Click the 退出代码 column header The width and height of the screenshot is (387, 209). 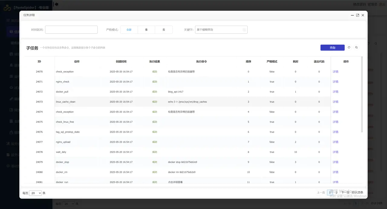tap(319, 62)
